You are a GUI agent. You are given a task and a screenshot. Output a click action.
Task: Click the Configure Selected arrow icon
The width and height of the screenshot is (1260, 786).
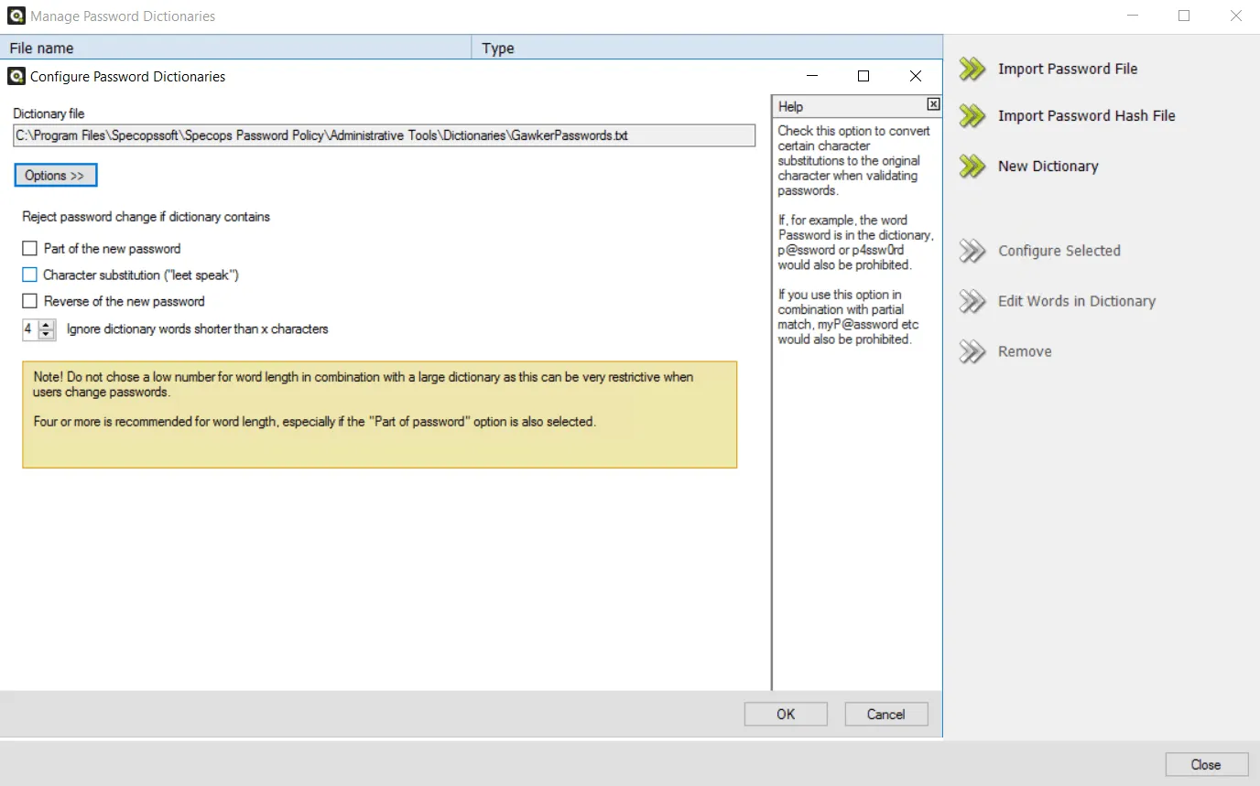point(972,251)
